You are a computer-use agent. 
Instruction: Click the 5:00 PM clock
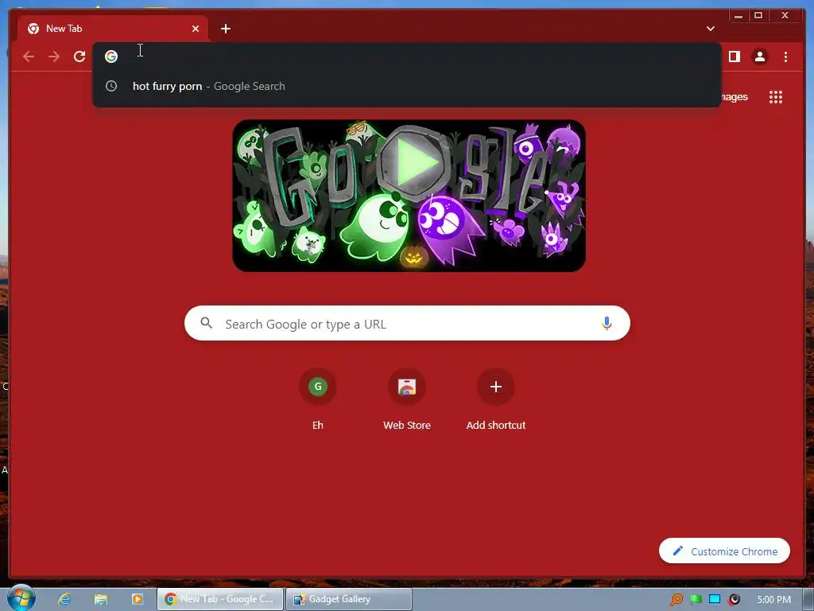(773, 600)
